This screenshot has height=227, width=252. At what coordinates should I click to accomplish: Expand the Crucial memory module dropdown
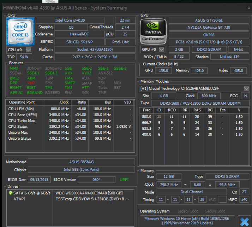[x=246, y=88]
